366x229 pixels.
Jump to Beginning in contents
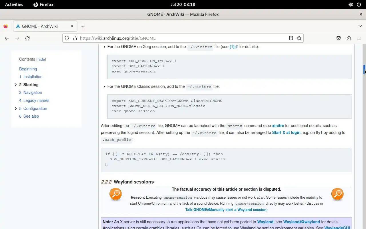click(28, 69)
